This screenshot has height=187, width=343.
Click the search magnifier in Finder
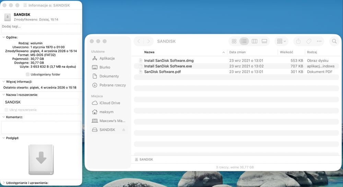click(334, 41)
